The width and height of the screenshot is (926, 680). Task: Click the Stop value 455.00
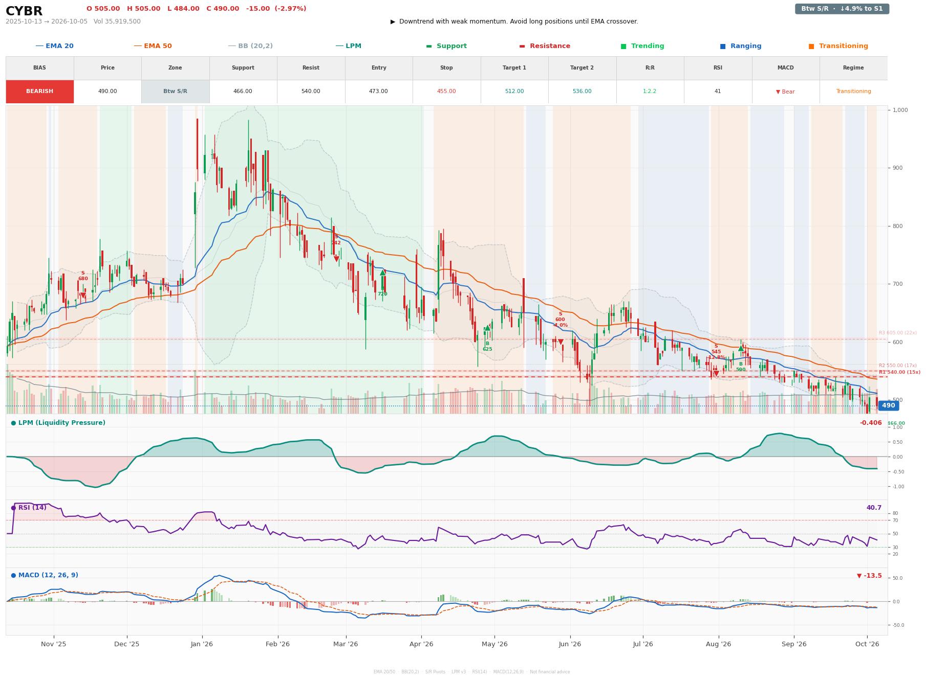[446, 92]
